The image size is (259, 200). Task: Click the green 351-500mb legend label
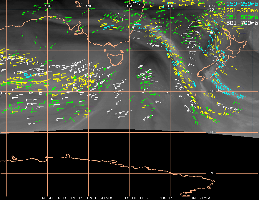242,17
